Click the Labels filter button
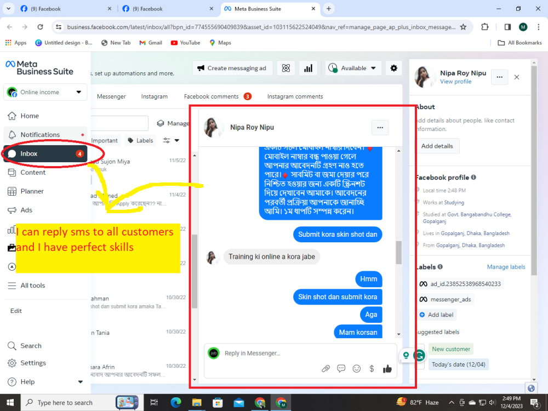Viewport: 548px width, 411px height. click(140, 140)
